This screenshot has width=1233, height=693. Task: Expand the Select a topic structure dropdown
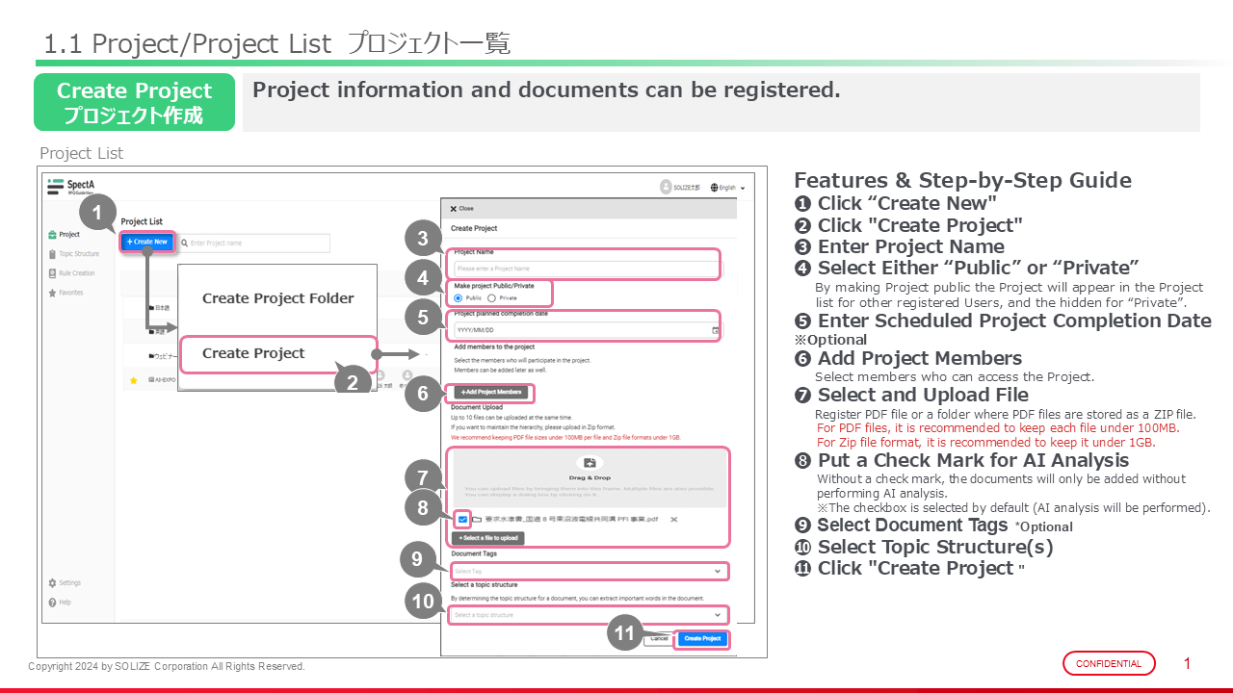tap(590, 615)
